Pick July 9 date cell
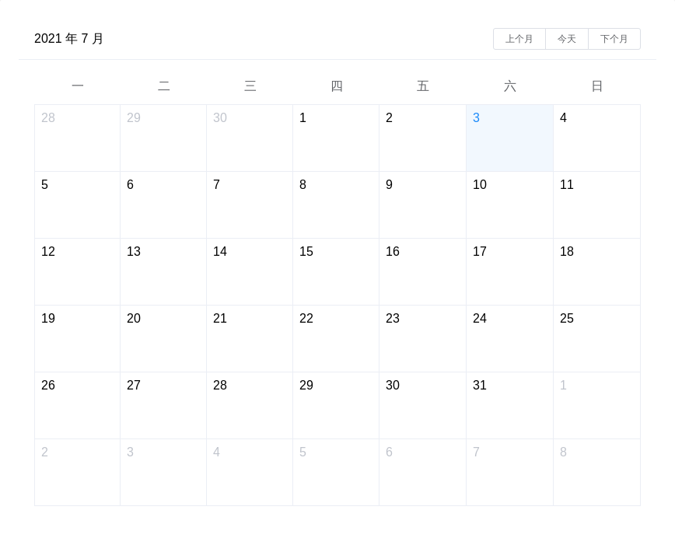This screenshot has height=552, width=675. (x=422, y=204)
